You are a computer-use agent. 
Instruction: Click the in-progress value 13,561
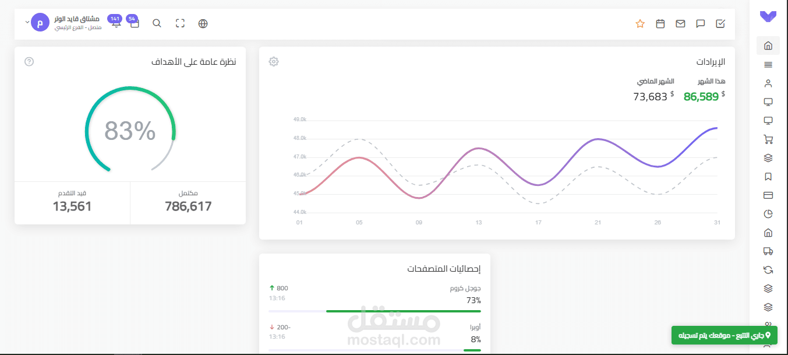coord(72,206)
